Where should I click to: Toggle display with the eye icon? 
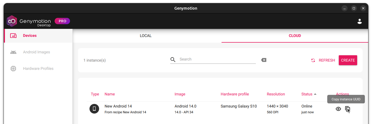click(x=338, y=109)
